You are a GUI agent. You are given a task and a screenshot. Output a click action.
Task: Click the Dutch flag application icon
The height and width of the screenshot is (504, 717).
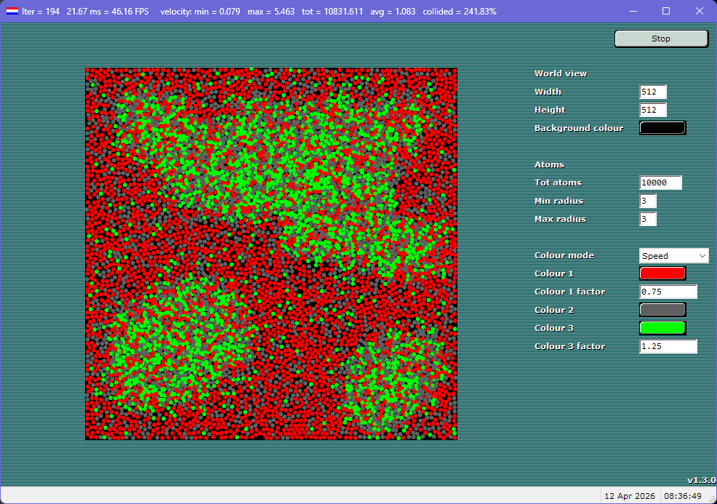point(11,11)
